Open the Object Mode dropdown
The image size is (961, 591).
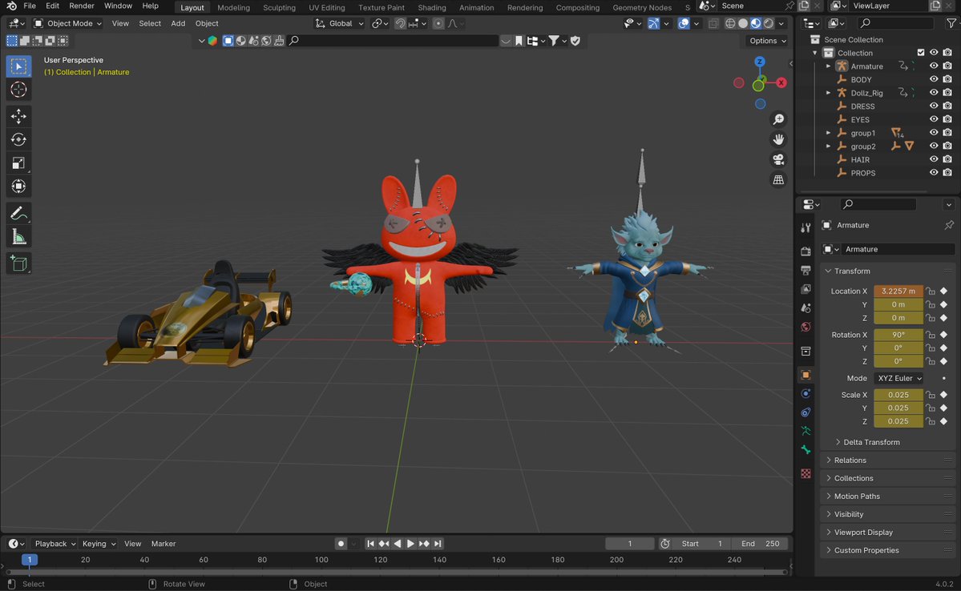pyautogui.click(x=67, y=23)
